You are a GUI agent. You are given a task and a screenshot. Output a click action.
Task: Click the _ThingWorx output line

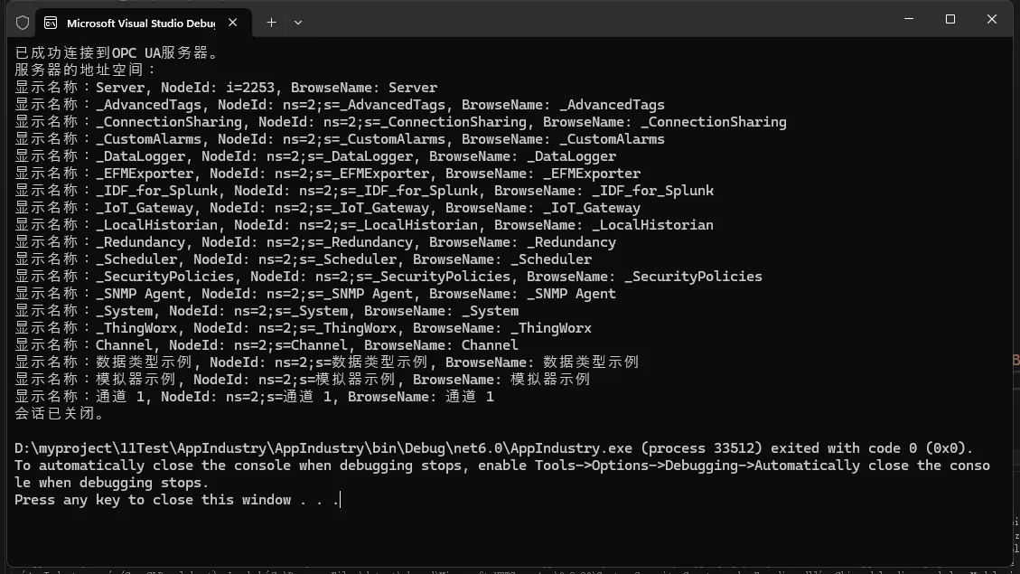click(x=303, y=328)
